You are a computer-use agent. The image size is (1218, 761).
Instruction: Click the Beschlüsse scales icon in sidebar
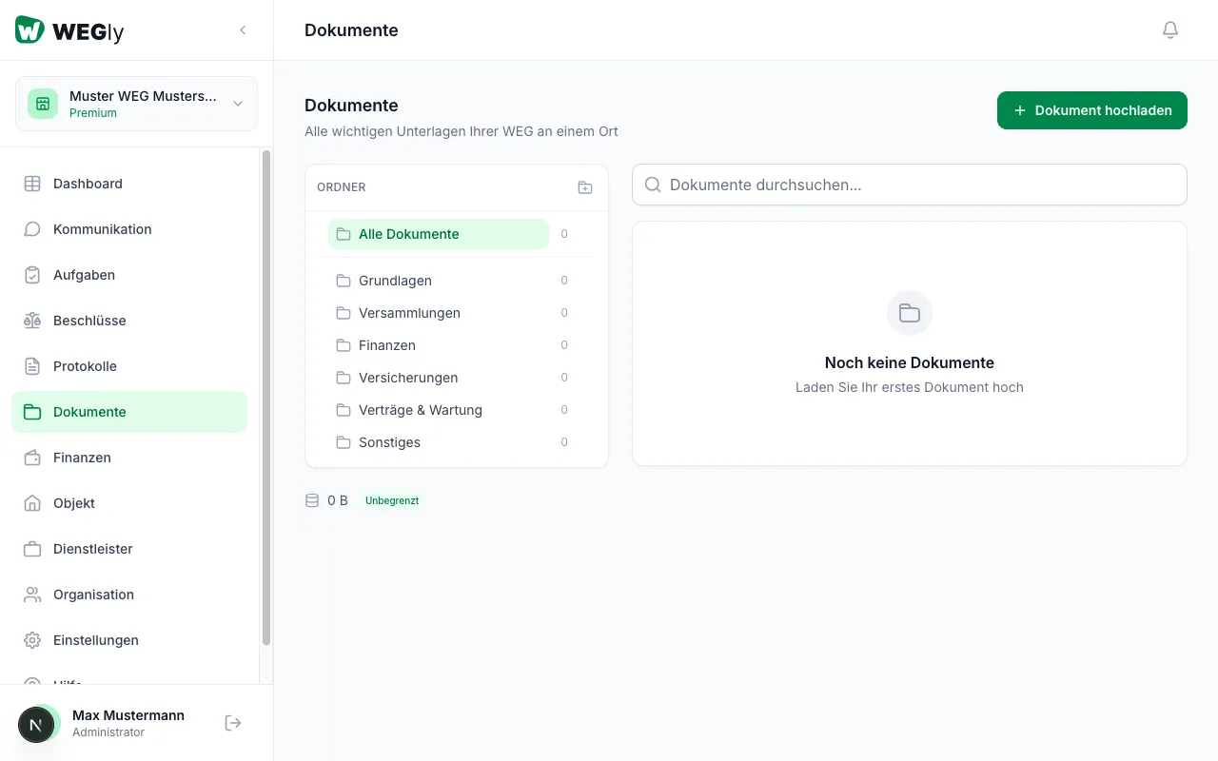[x=32, y=321]
